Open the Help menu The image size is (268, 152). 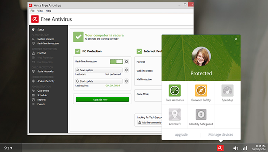click(x=49, y=11)
